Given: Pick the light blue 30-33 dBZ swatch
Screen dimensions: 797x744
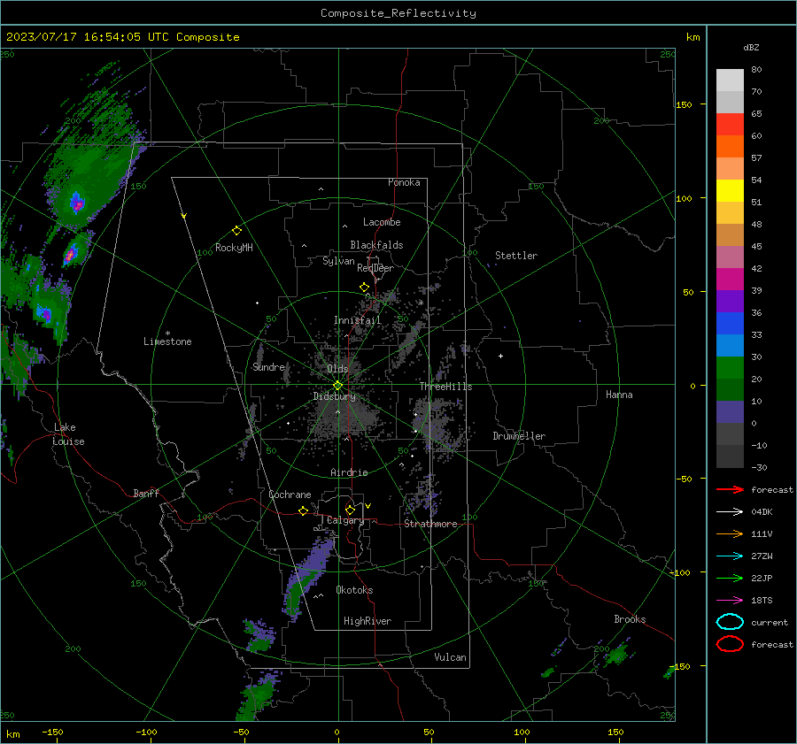Looking at the screenshot, I should coord(730,345).
